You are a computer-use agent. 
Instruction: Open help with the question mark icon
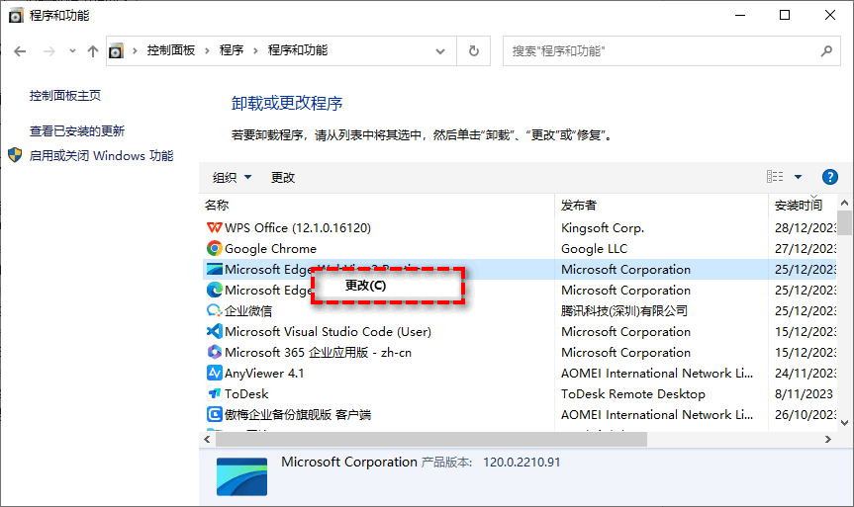[829, 177]
